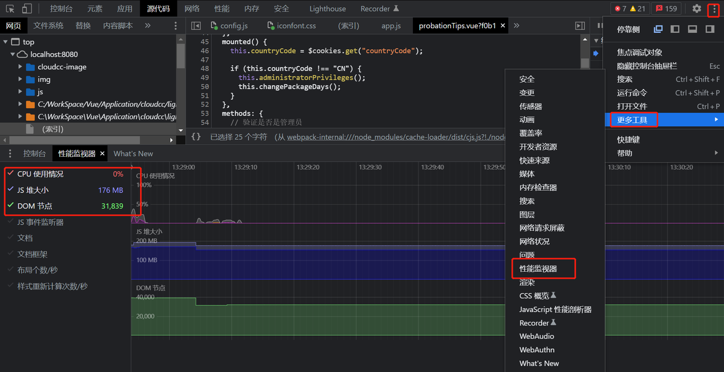This screenshot has width=724, height=372.
Task: Click the webpack-internal source link
Action: click(396, 137)
